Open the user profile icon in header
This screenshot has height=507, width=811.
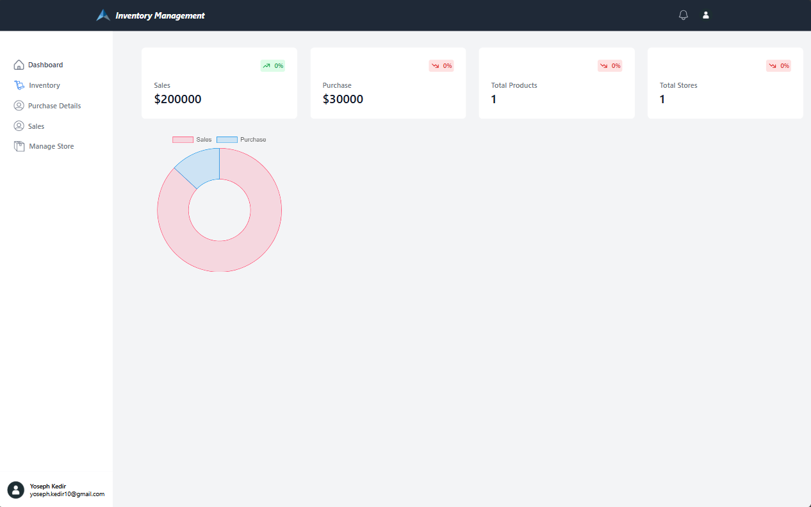(x=706, y=15)
